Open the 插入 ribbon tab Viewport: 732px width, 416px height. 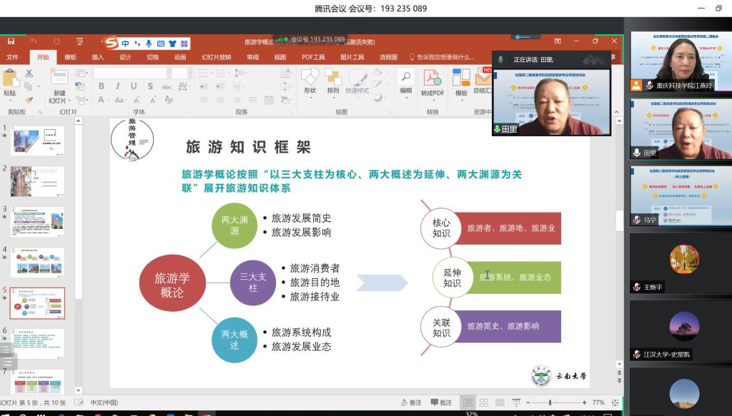[97, 57]
